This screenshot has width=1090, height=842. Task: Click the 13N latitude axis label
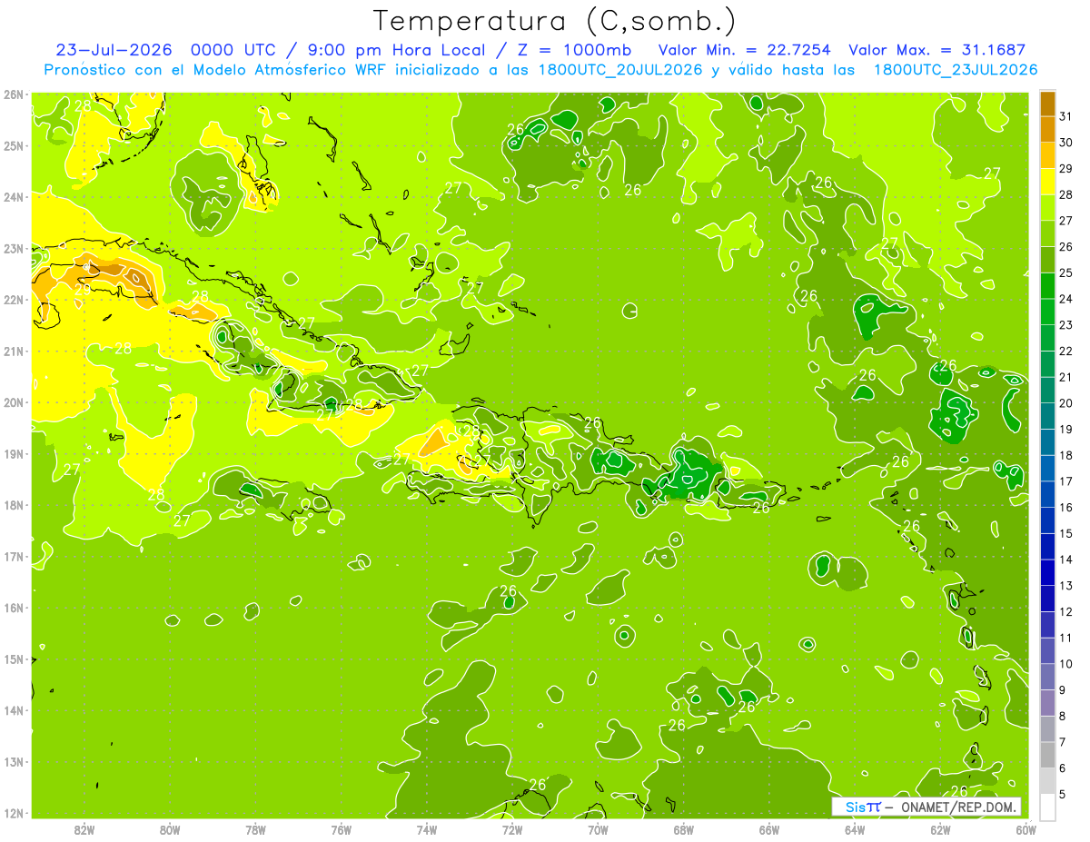(14, 761)
